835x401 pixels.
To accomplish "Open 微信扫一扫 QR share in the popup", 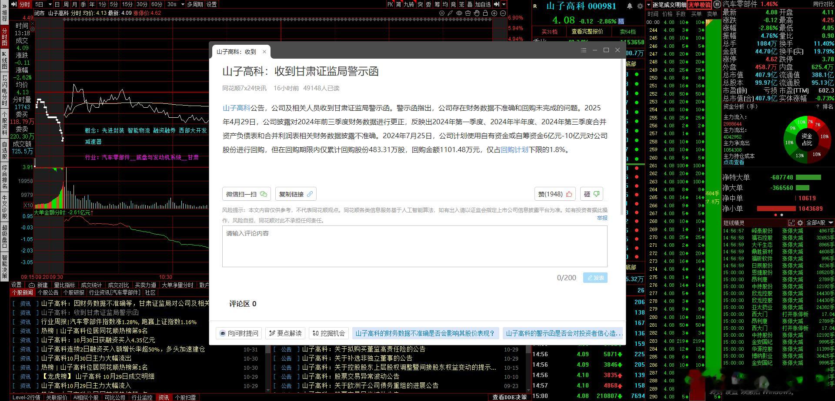I will [246, 194].
